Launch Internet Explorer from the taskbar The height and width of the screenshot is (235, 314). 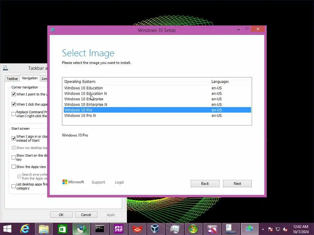pyautogui.click(x=25, y=229)
